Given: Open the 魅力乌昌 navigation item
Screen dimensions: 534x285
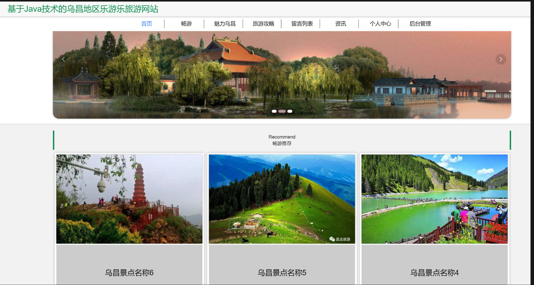Looking at the screenshot, I should coord(225,24).
